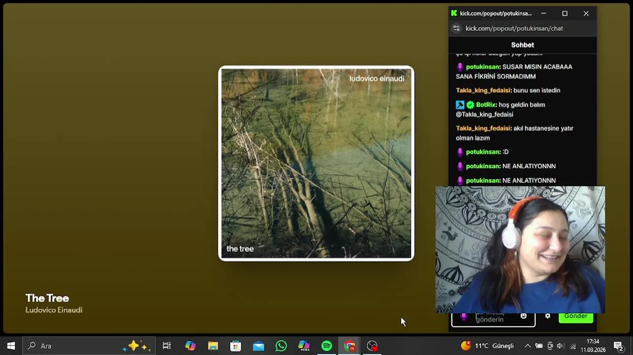
Task: Click Takla_king_fedaisi on 'bunu sen istedin' message
Action: point(484,90)
